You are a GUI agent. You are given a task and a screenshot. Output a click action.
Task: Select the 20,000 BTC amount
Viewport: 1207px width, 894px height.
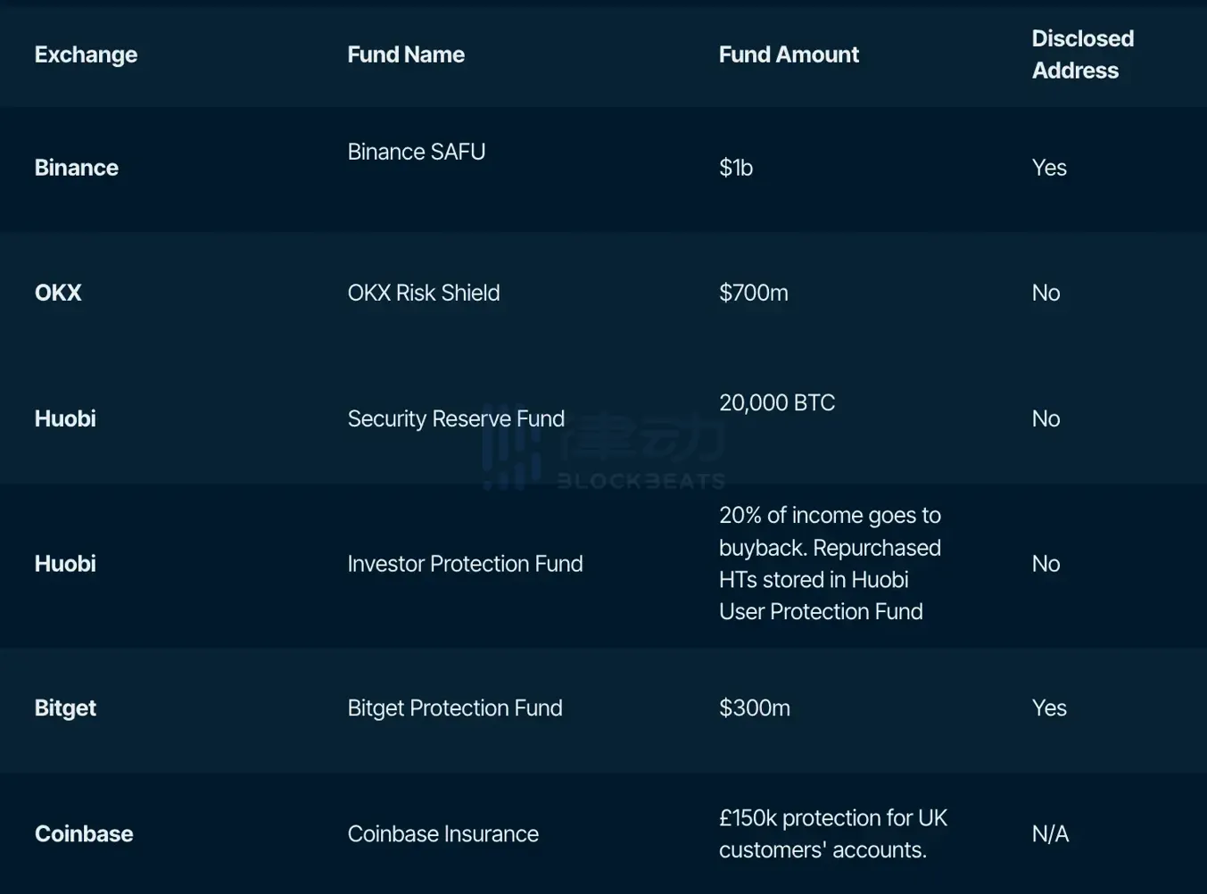777,402
